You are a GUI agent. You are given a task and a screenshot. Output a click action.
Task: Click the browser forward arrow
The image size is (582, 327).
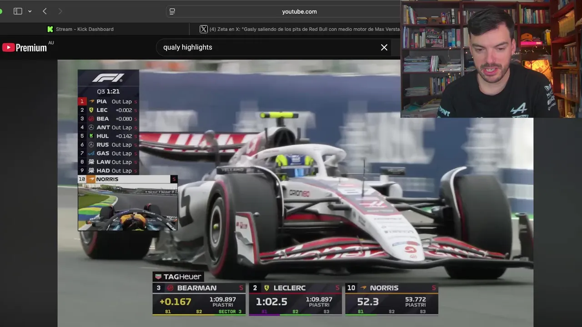60,11
